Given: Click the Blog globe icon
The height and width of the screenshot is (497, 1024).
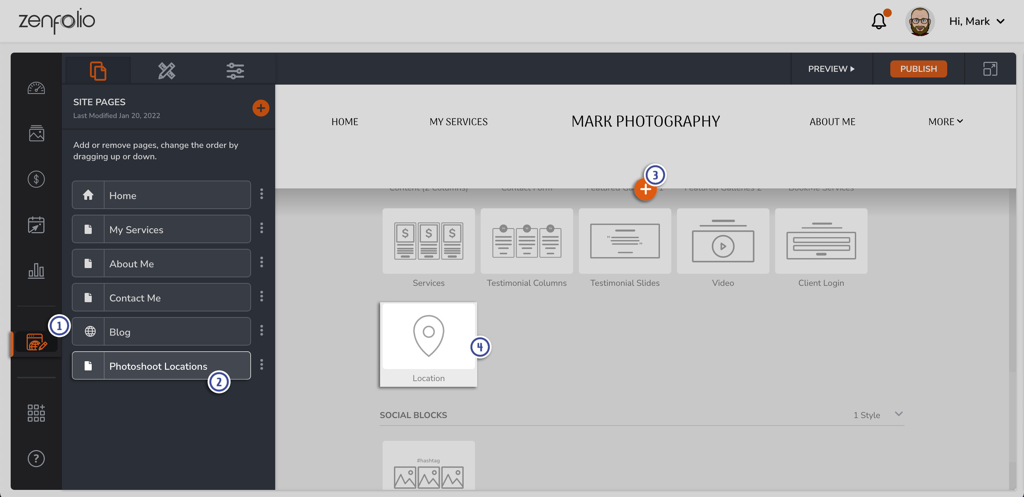Looking at the screenshot, I should pos(90,332).
